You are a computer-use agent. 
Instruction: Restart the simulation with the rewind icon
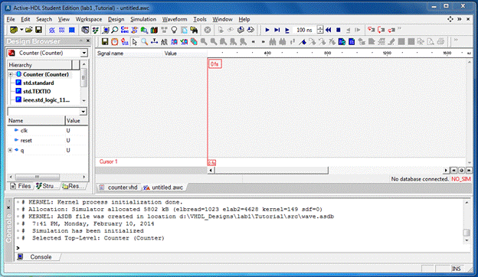click(329, 30)
